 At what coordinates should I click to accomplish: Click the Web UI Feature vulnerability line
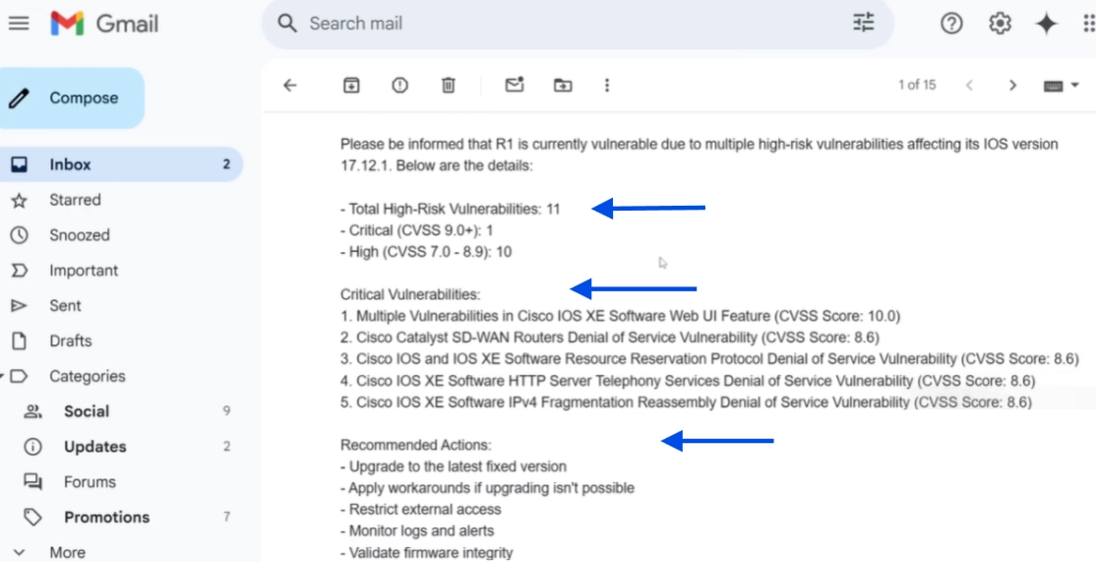(x=621, y=317)
